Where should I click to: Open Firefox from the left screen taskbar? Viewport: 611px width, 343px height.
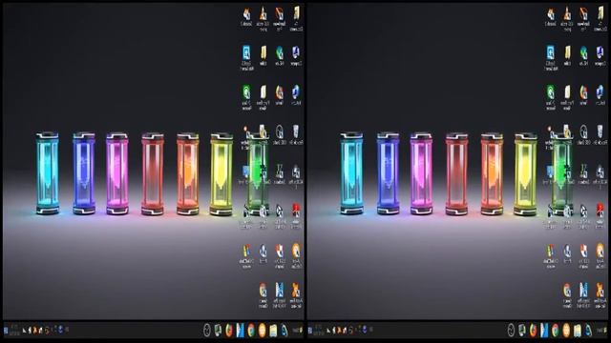coord(229,331)
